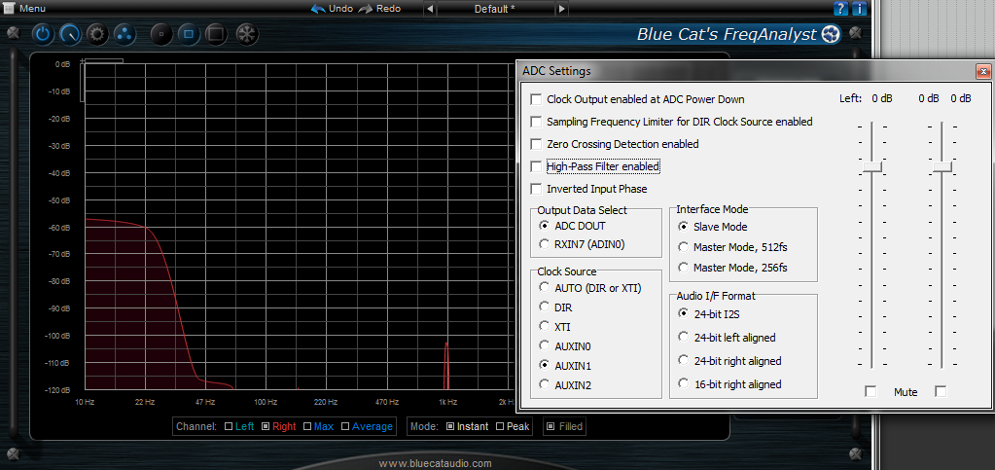The height and width of the screenshot is (470, 995).
Task: Enable the Max channel curve
Action: tap(307, 427)
